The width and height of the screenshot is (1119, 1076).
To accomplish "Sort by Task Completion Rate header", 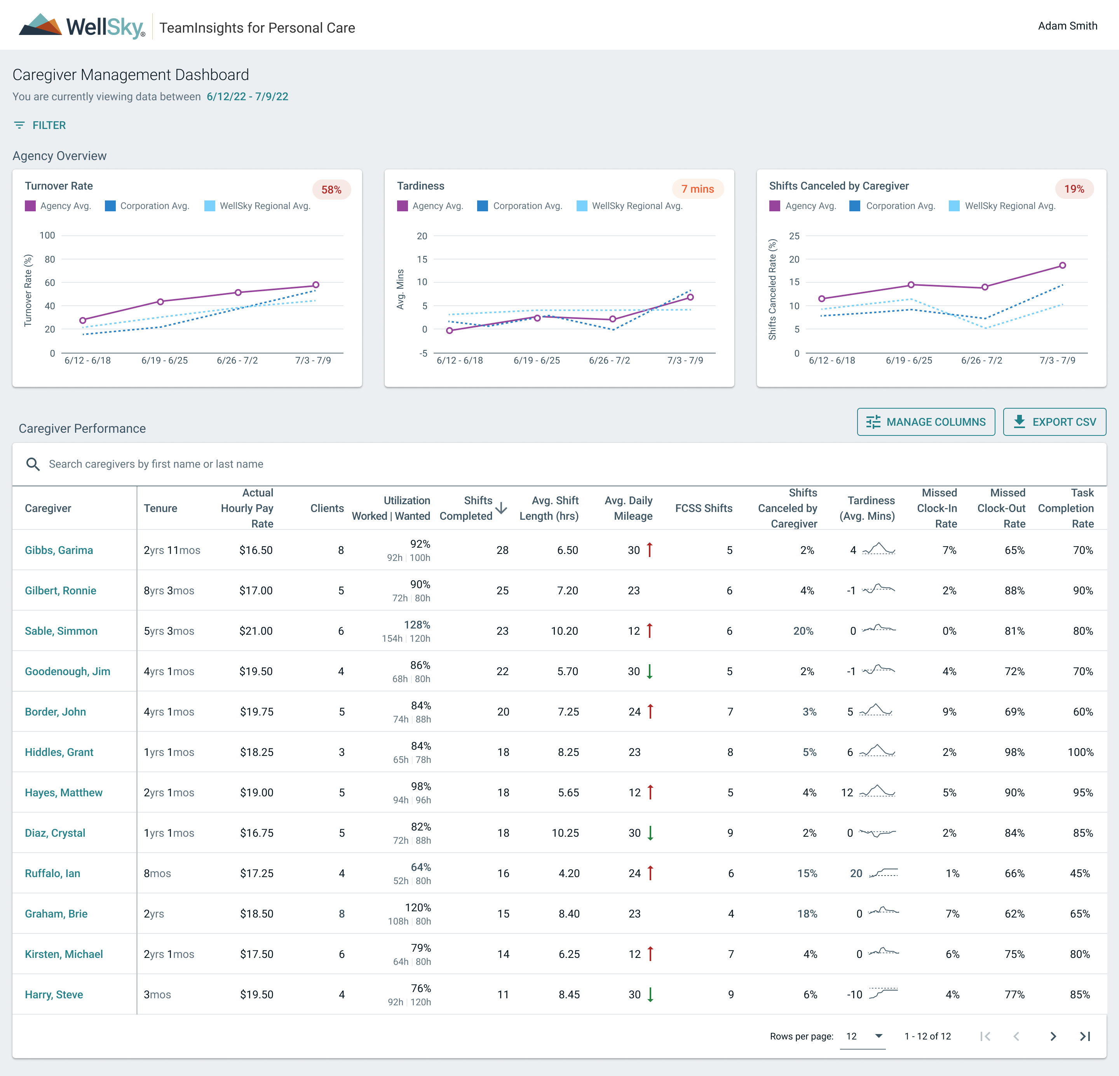I will tap(1066, 508).
